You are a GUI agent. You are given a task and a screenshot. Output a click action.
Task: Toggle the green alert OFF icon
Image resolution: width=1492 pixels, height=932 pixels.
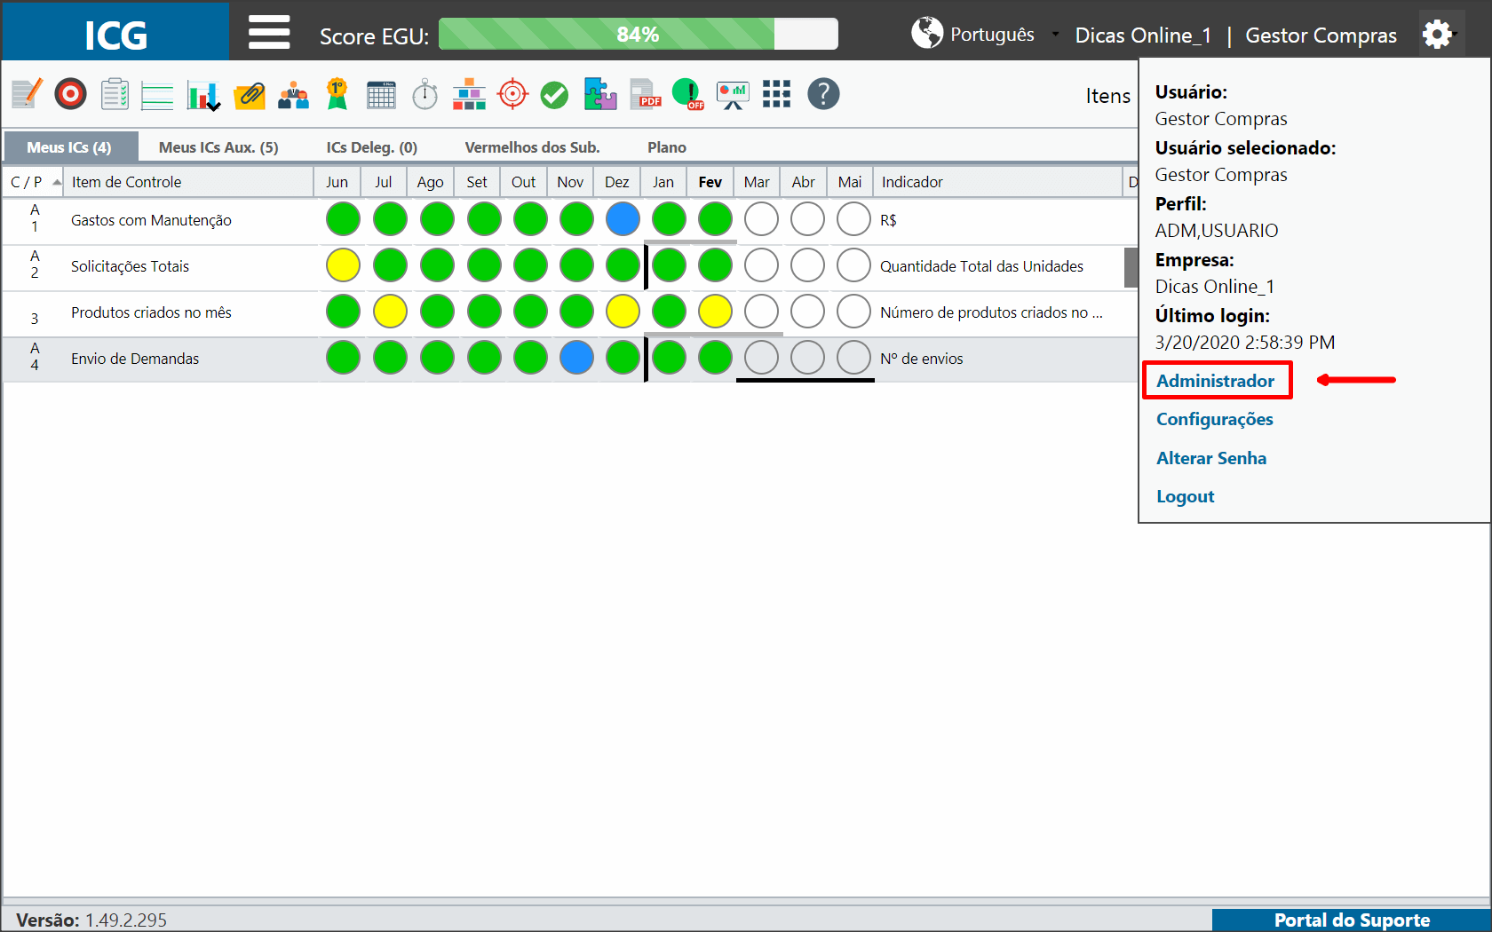(x=688, y=94)
